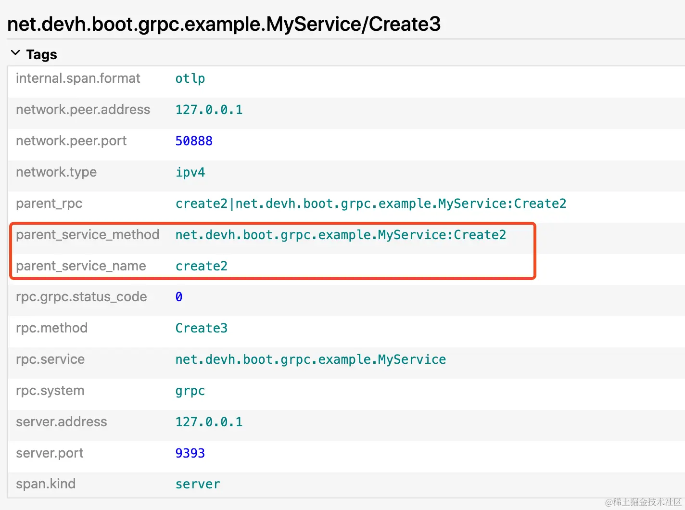Click the parent_service_name value create2
The height and width of the screenshot is (510, 685).
[201, 266]
